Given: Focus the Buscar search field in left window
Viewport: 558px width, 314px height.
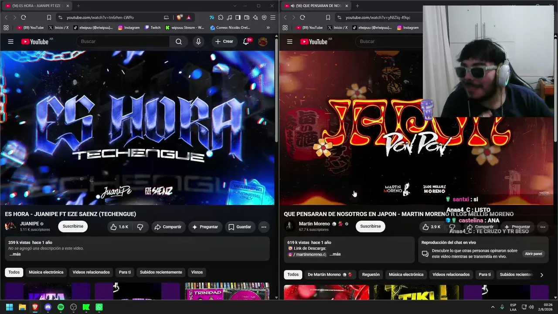Looking at the screenshot, I should (x=123, y=41).
